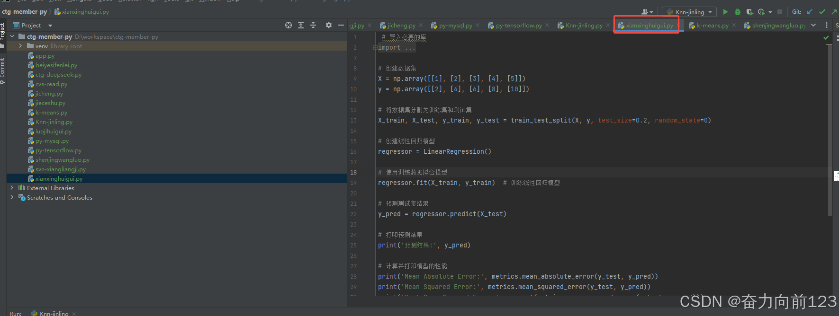Click the Git label in toolbar
The width and height of the screenshot is (839, 316).
pyautogui.click(x=797, y=12)
